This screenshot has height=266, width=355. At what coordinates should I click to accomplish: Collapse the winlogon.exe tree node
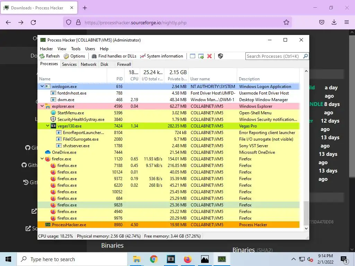coord(42,86)
